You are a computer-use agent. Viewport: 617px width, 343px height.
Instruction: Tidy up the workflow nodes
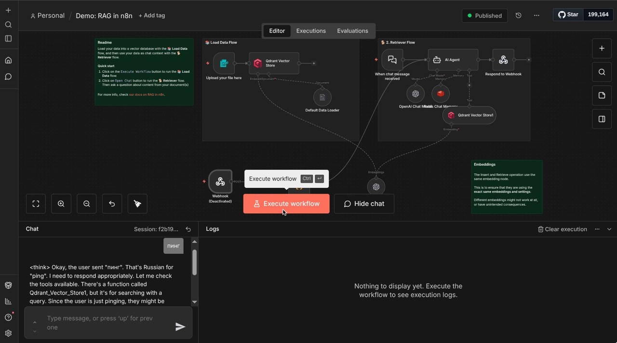point(137,204)
